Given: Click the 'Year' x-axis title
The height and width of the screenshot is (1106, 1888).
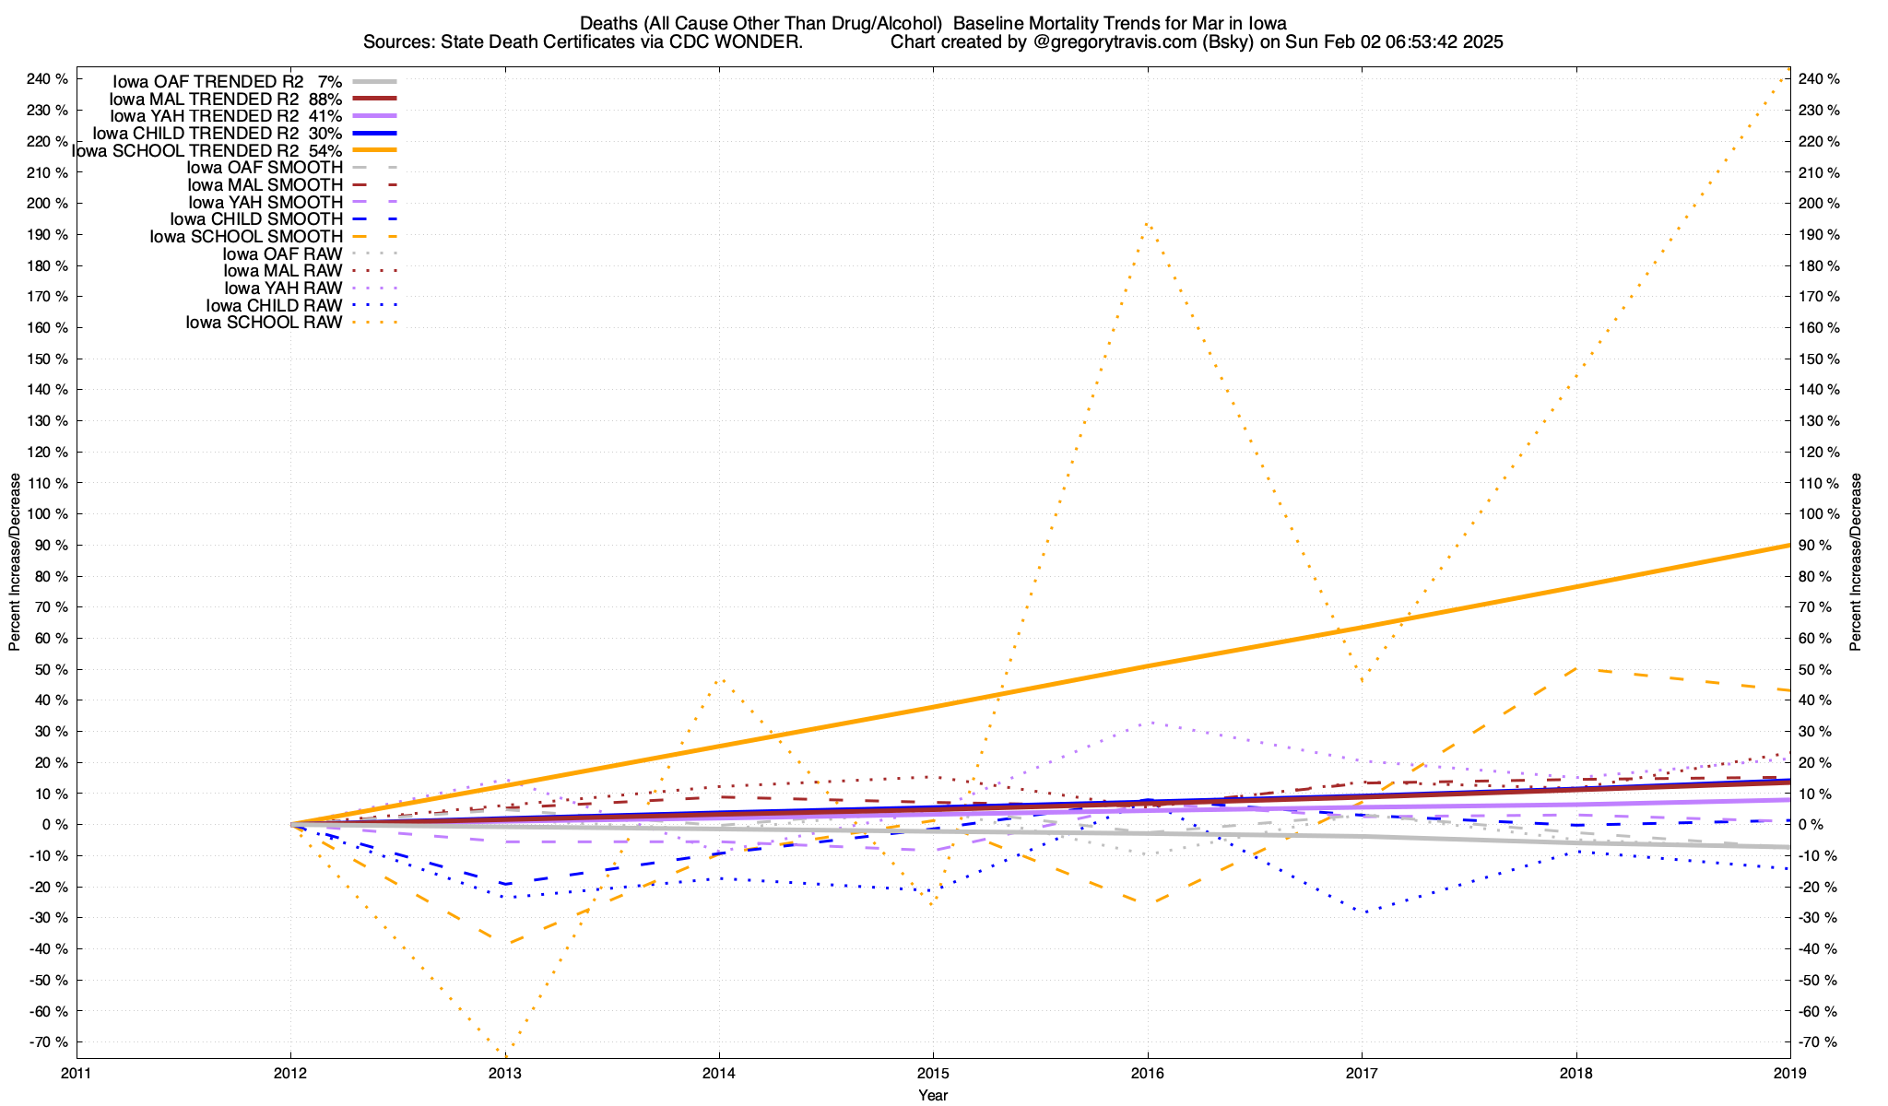Looking at the screenshot, I should pyautogui.click(x=933, y=1095).
